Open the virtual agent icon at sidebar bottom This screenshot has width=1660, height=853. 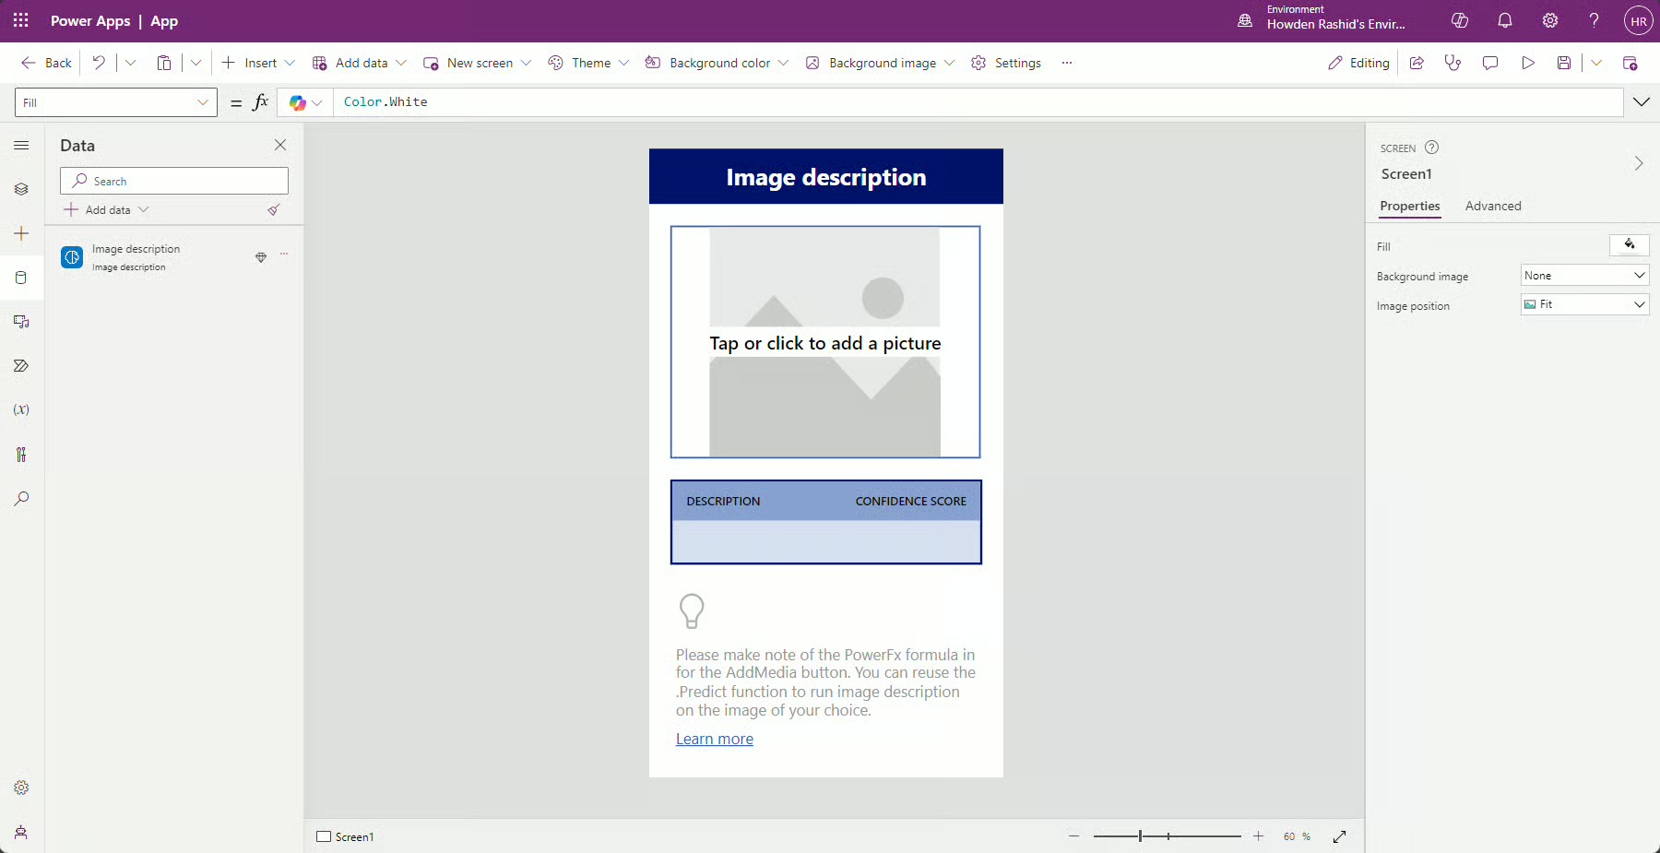click(21, 832)
